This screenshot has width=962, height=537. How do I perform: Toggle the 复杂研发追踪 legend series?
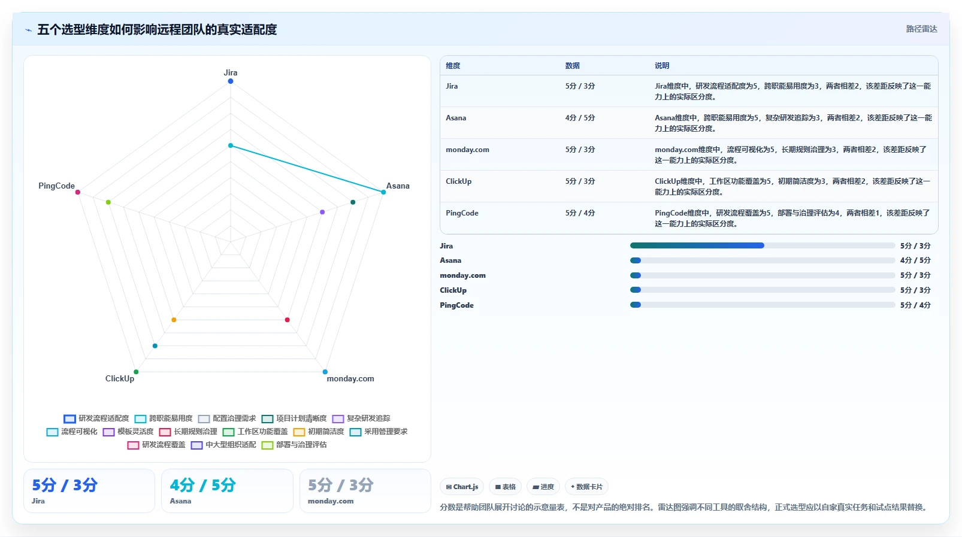[361, 418]
